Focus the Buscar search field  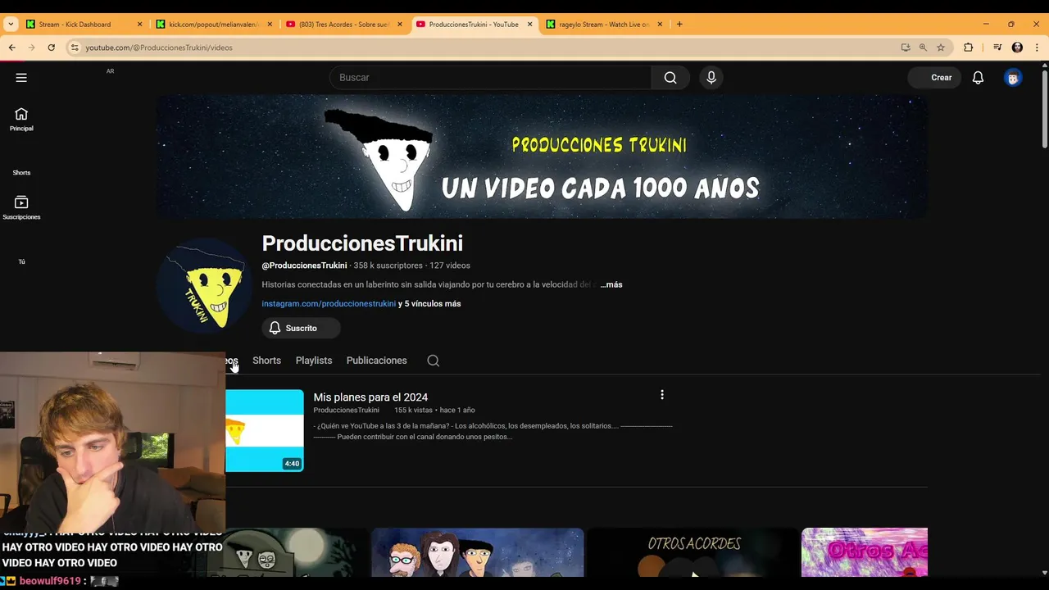[x=490, y=77]
